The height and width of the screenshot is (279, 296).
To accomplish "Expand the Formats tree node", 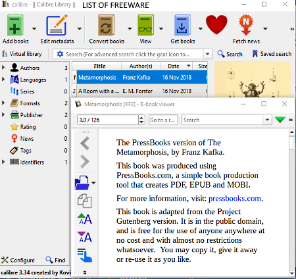I will point(3,103).
